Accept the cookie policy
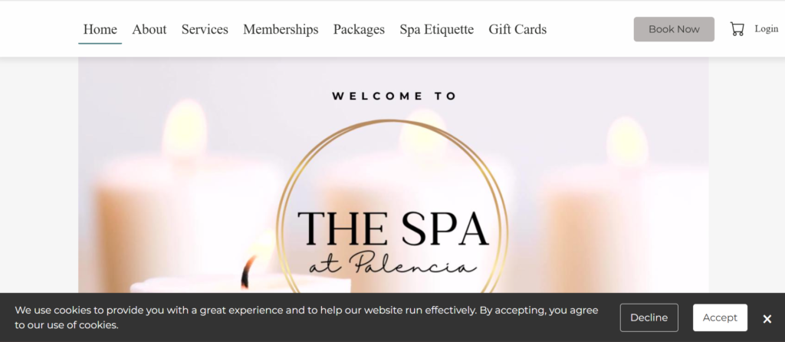This screenshot has height=342, width=785. click(x=720, y=317)
